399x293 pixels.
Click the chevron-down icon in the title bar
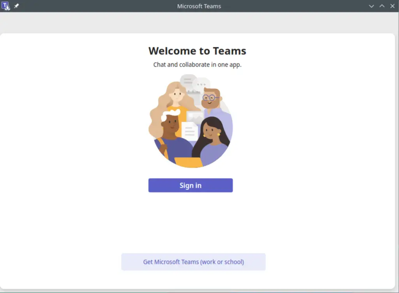371,6
